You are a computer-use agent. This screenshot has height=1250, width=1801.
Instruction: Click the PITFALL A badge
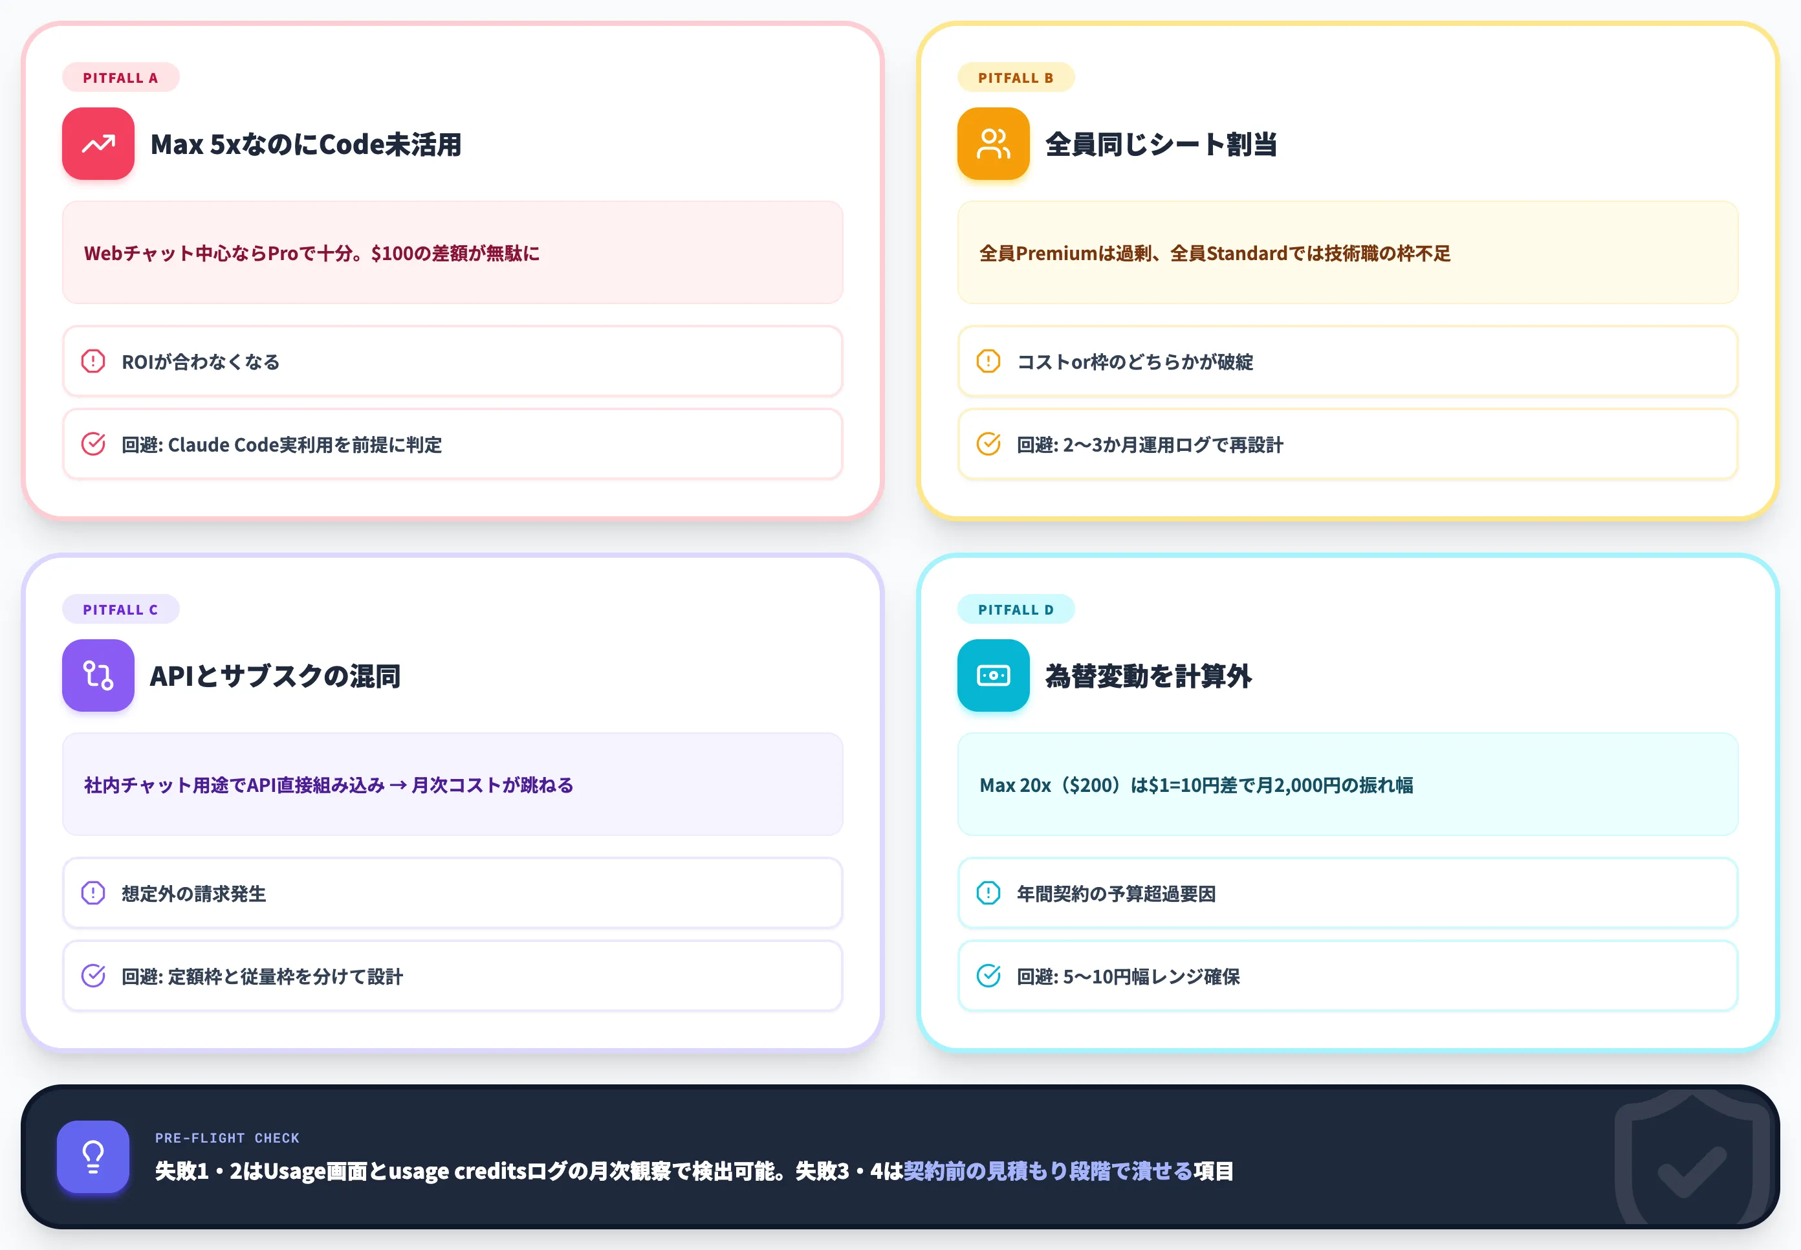click(x=120, y=78)
